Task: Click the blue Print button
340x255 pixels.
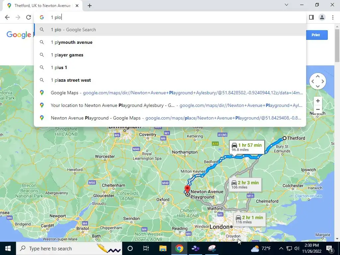Action: tap(316, 35)
